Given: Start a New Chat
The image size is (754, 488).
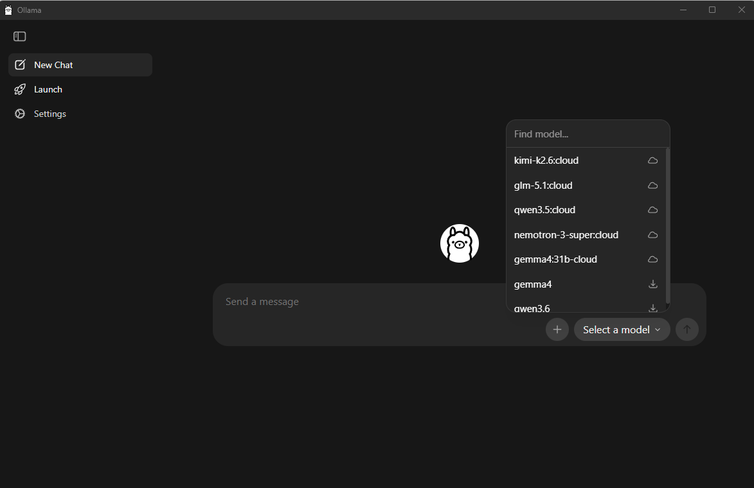Looking at the screenshot, I should [x=80, y=65].
